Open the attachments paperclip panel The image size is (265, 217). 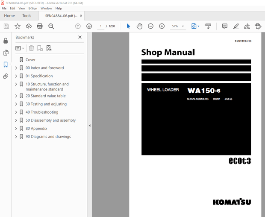tap(6, 76)
